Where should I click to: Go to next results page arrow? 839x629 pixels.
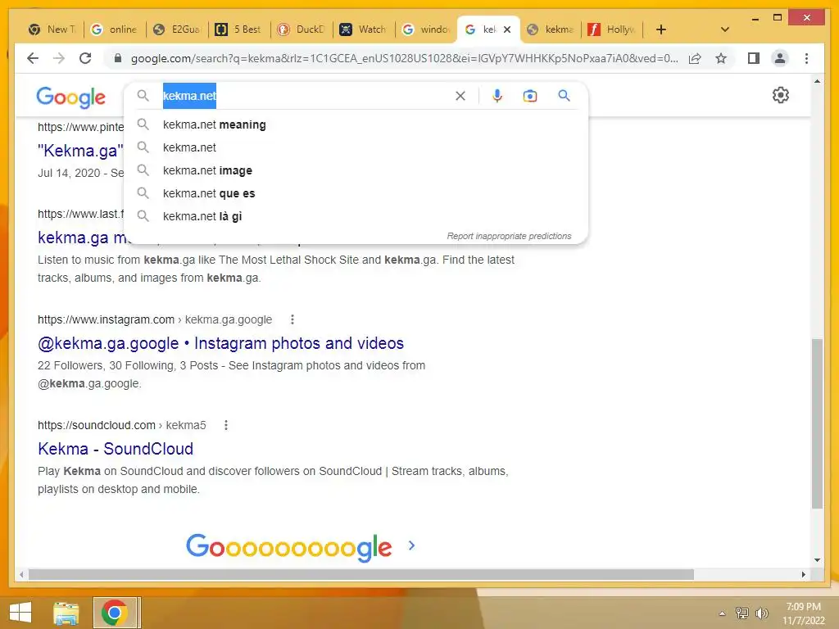click(x=411, y=545)
